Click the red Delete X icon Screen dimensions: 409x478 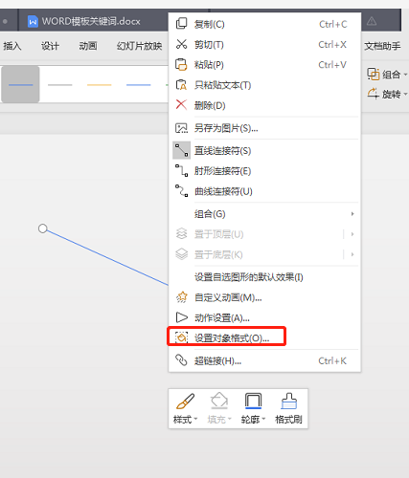click(181, 105)
